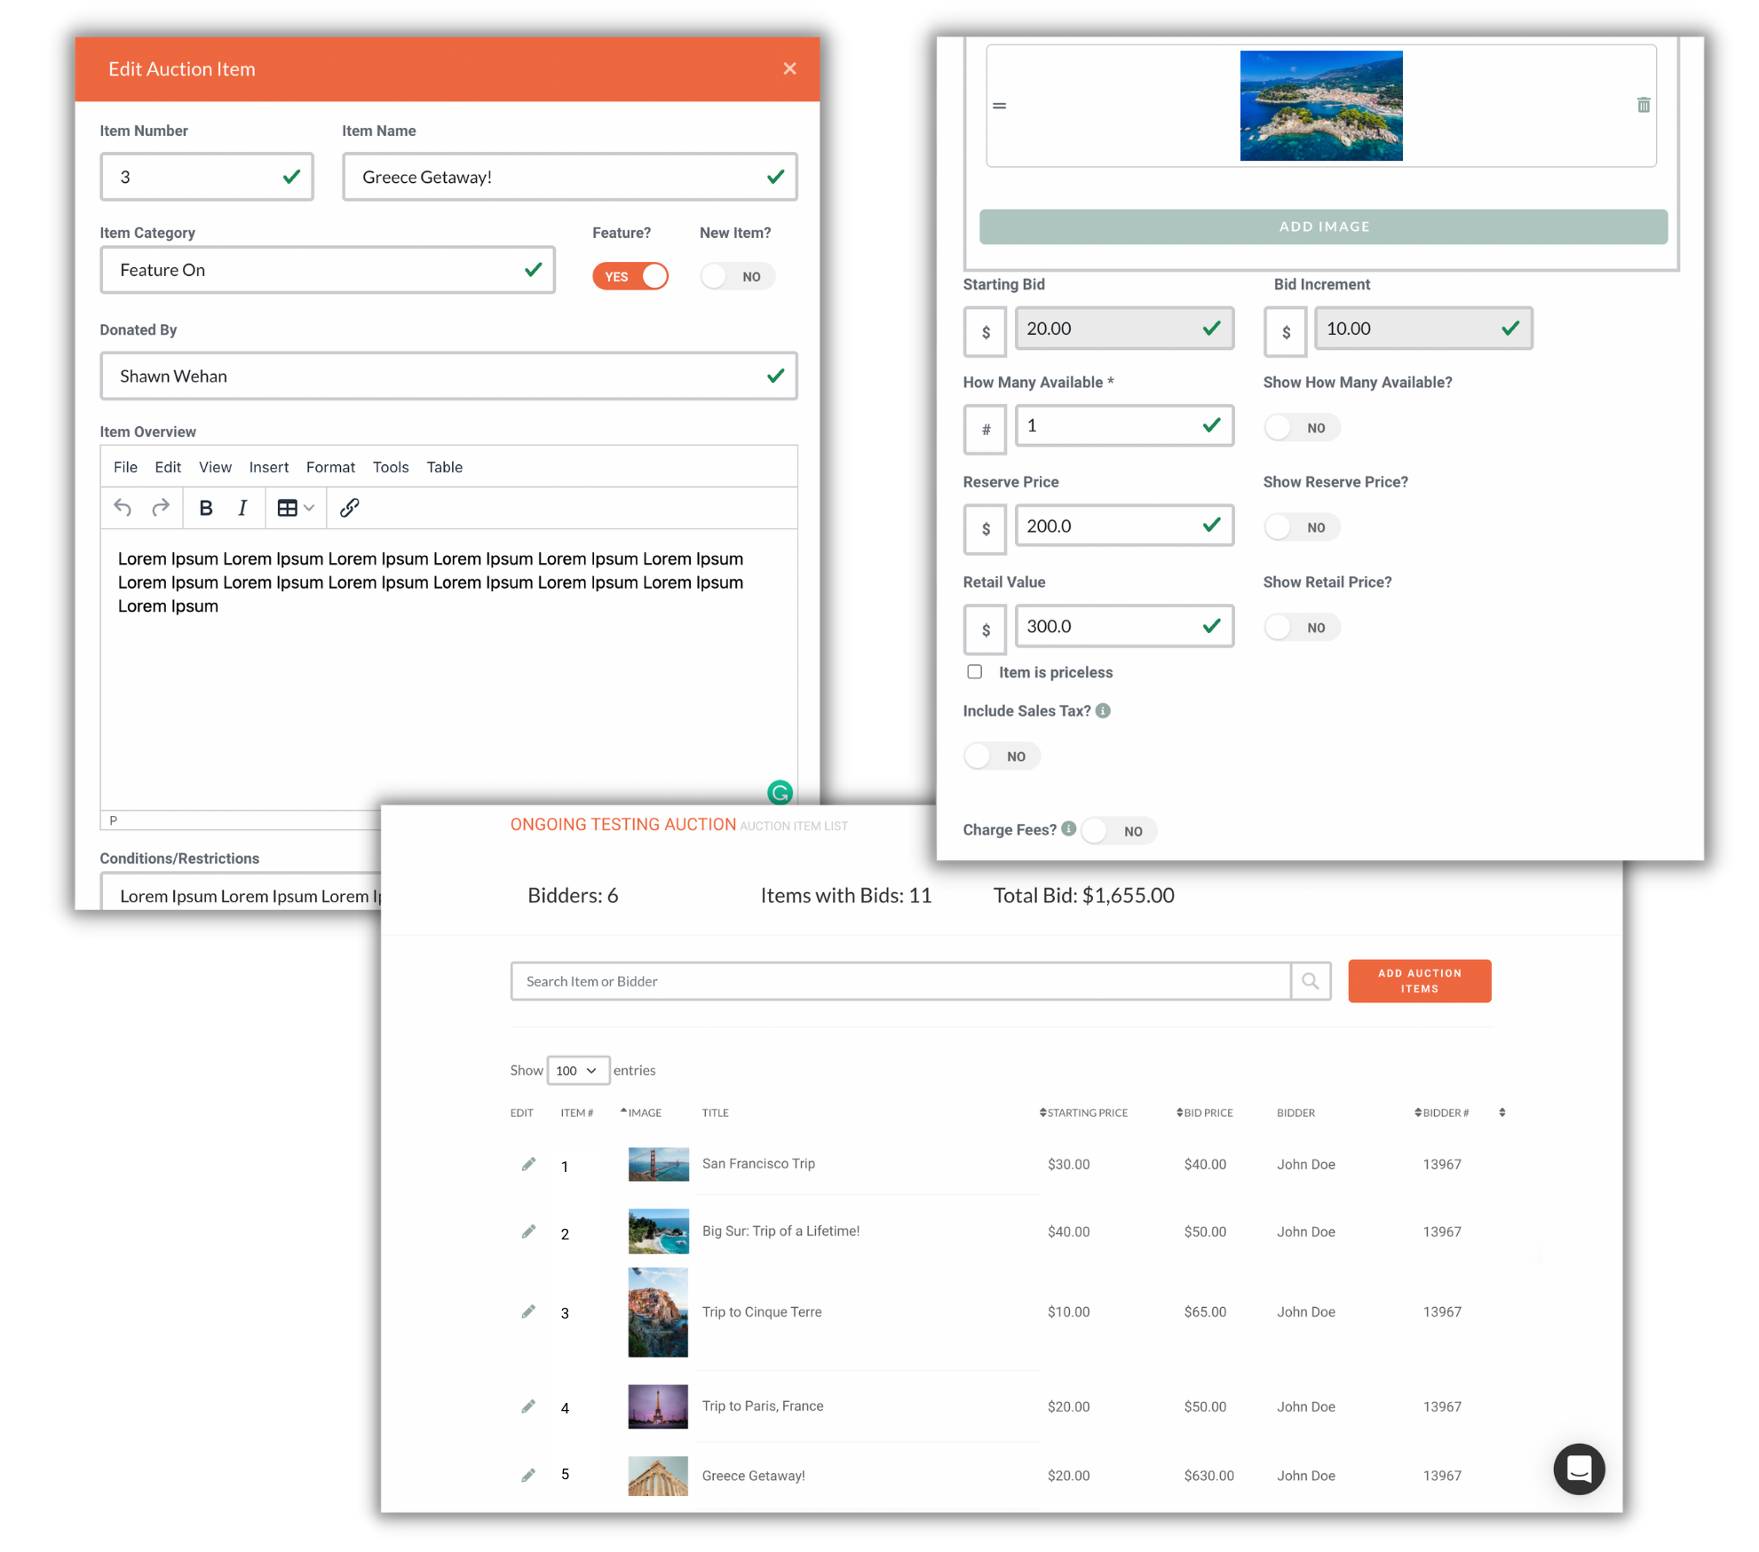This screenshot has height=1552, width=1759.
Task: Click the last column sort arrows
Action: tap(1502, 1113)
